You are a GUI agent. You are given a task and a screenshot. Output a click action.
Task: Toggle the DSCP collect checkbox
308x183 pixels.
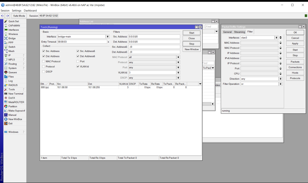tap(44, 72)
